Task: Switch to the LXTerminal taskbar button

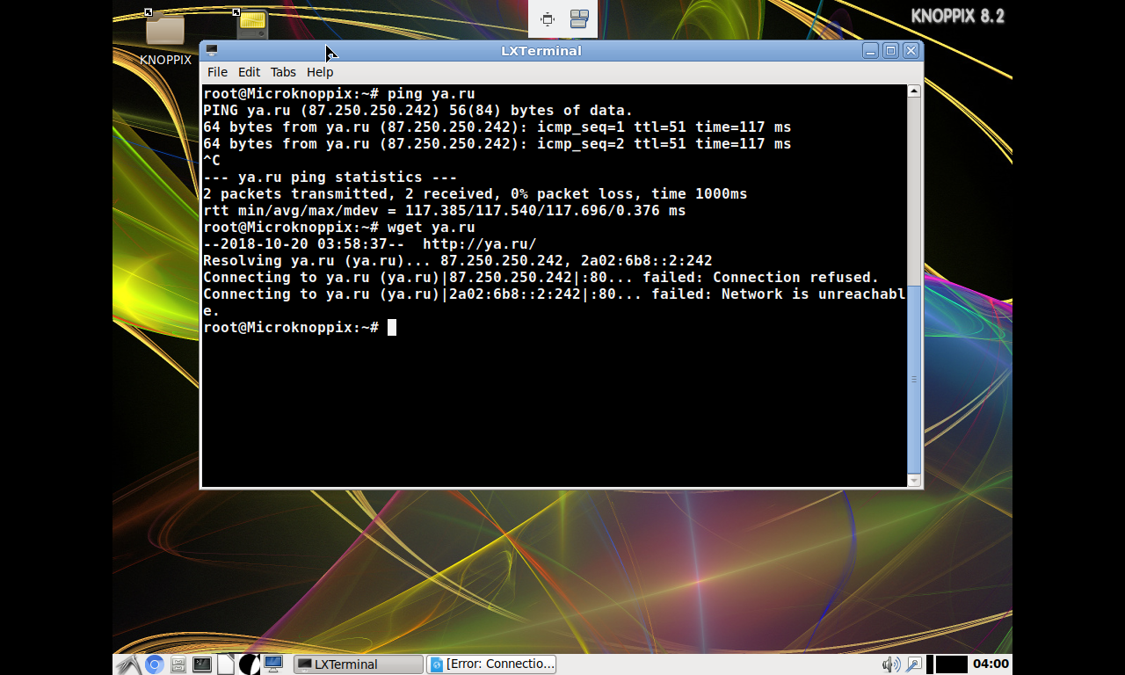Action: 359,664
